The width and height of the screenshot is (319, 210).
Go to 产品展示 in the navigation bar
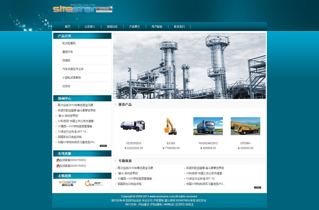tap(134, 27)
